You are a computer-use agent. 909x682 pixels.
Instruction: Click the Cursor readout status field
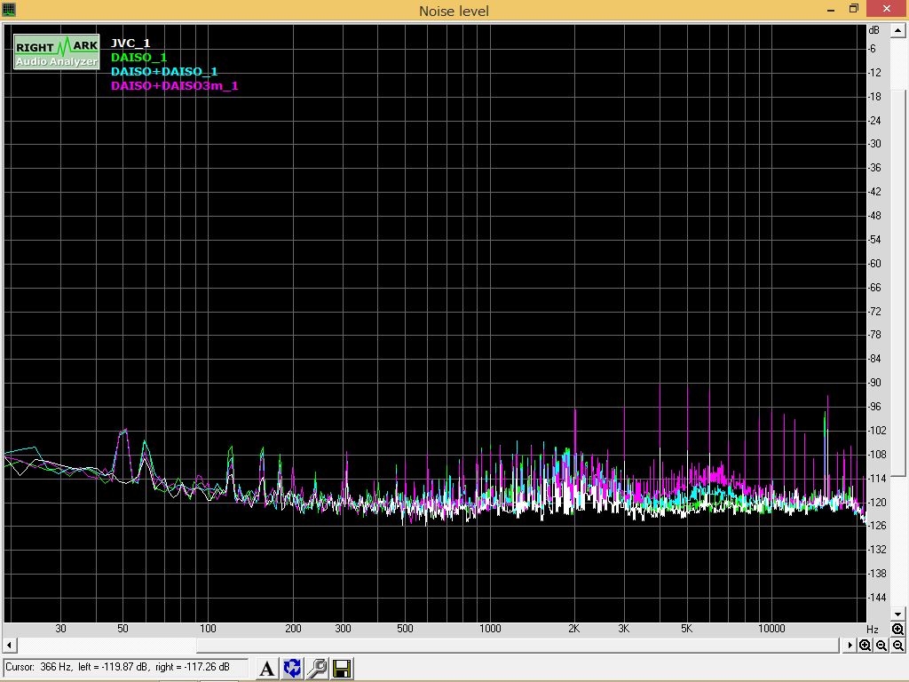click(x=126, y=667)
